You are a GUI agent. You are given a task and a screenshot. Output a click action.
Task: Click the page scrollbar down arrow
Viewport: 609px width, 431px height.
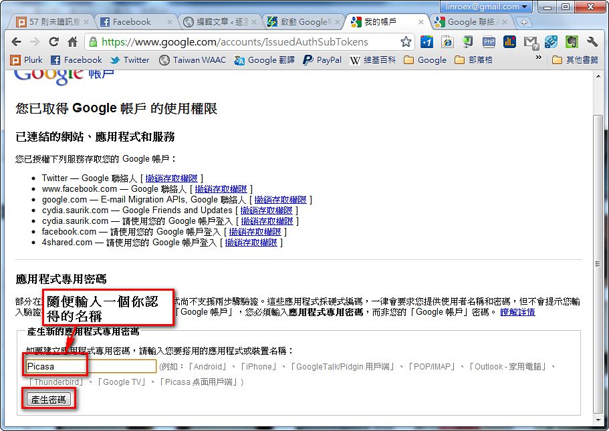click(x=598, y=420)
